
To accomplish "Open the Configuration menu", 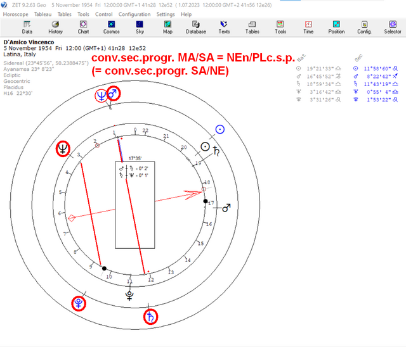I will click(134, 14).
